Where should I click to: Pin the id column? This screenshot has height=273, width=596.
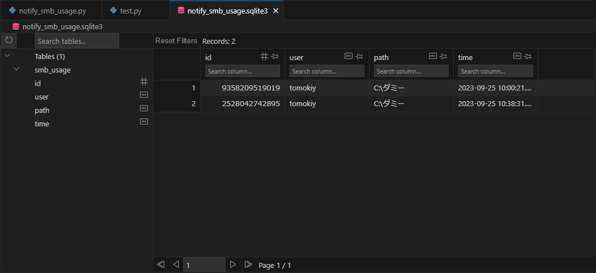pyautogui.click(x=275, y=56)
